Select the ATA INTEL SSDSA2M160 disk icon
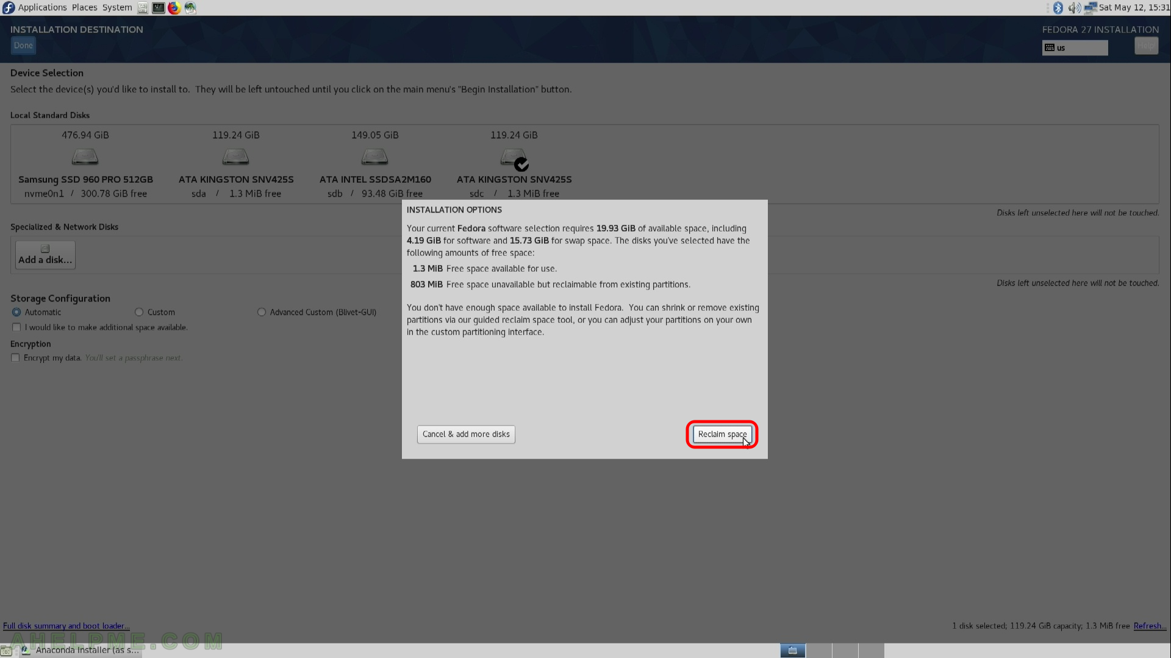Viewport: 1171px width, 658px height. 374,157
